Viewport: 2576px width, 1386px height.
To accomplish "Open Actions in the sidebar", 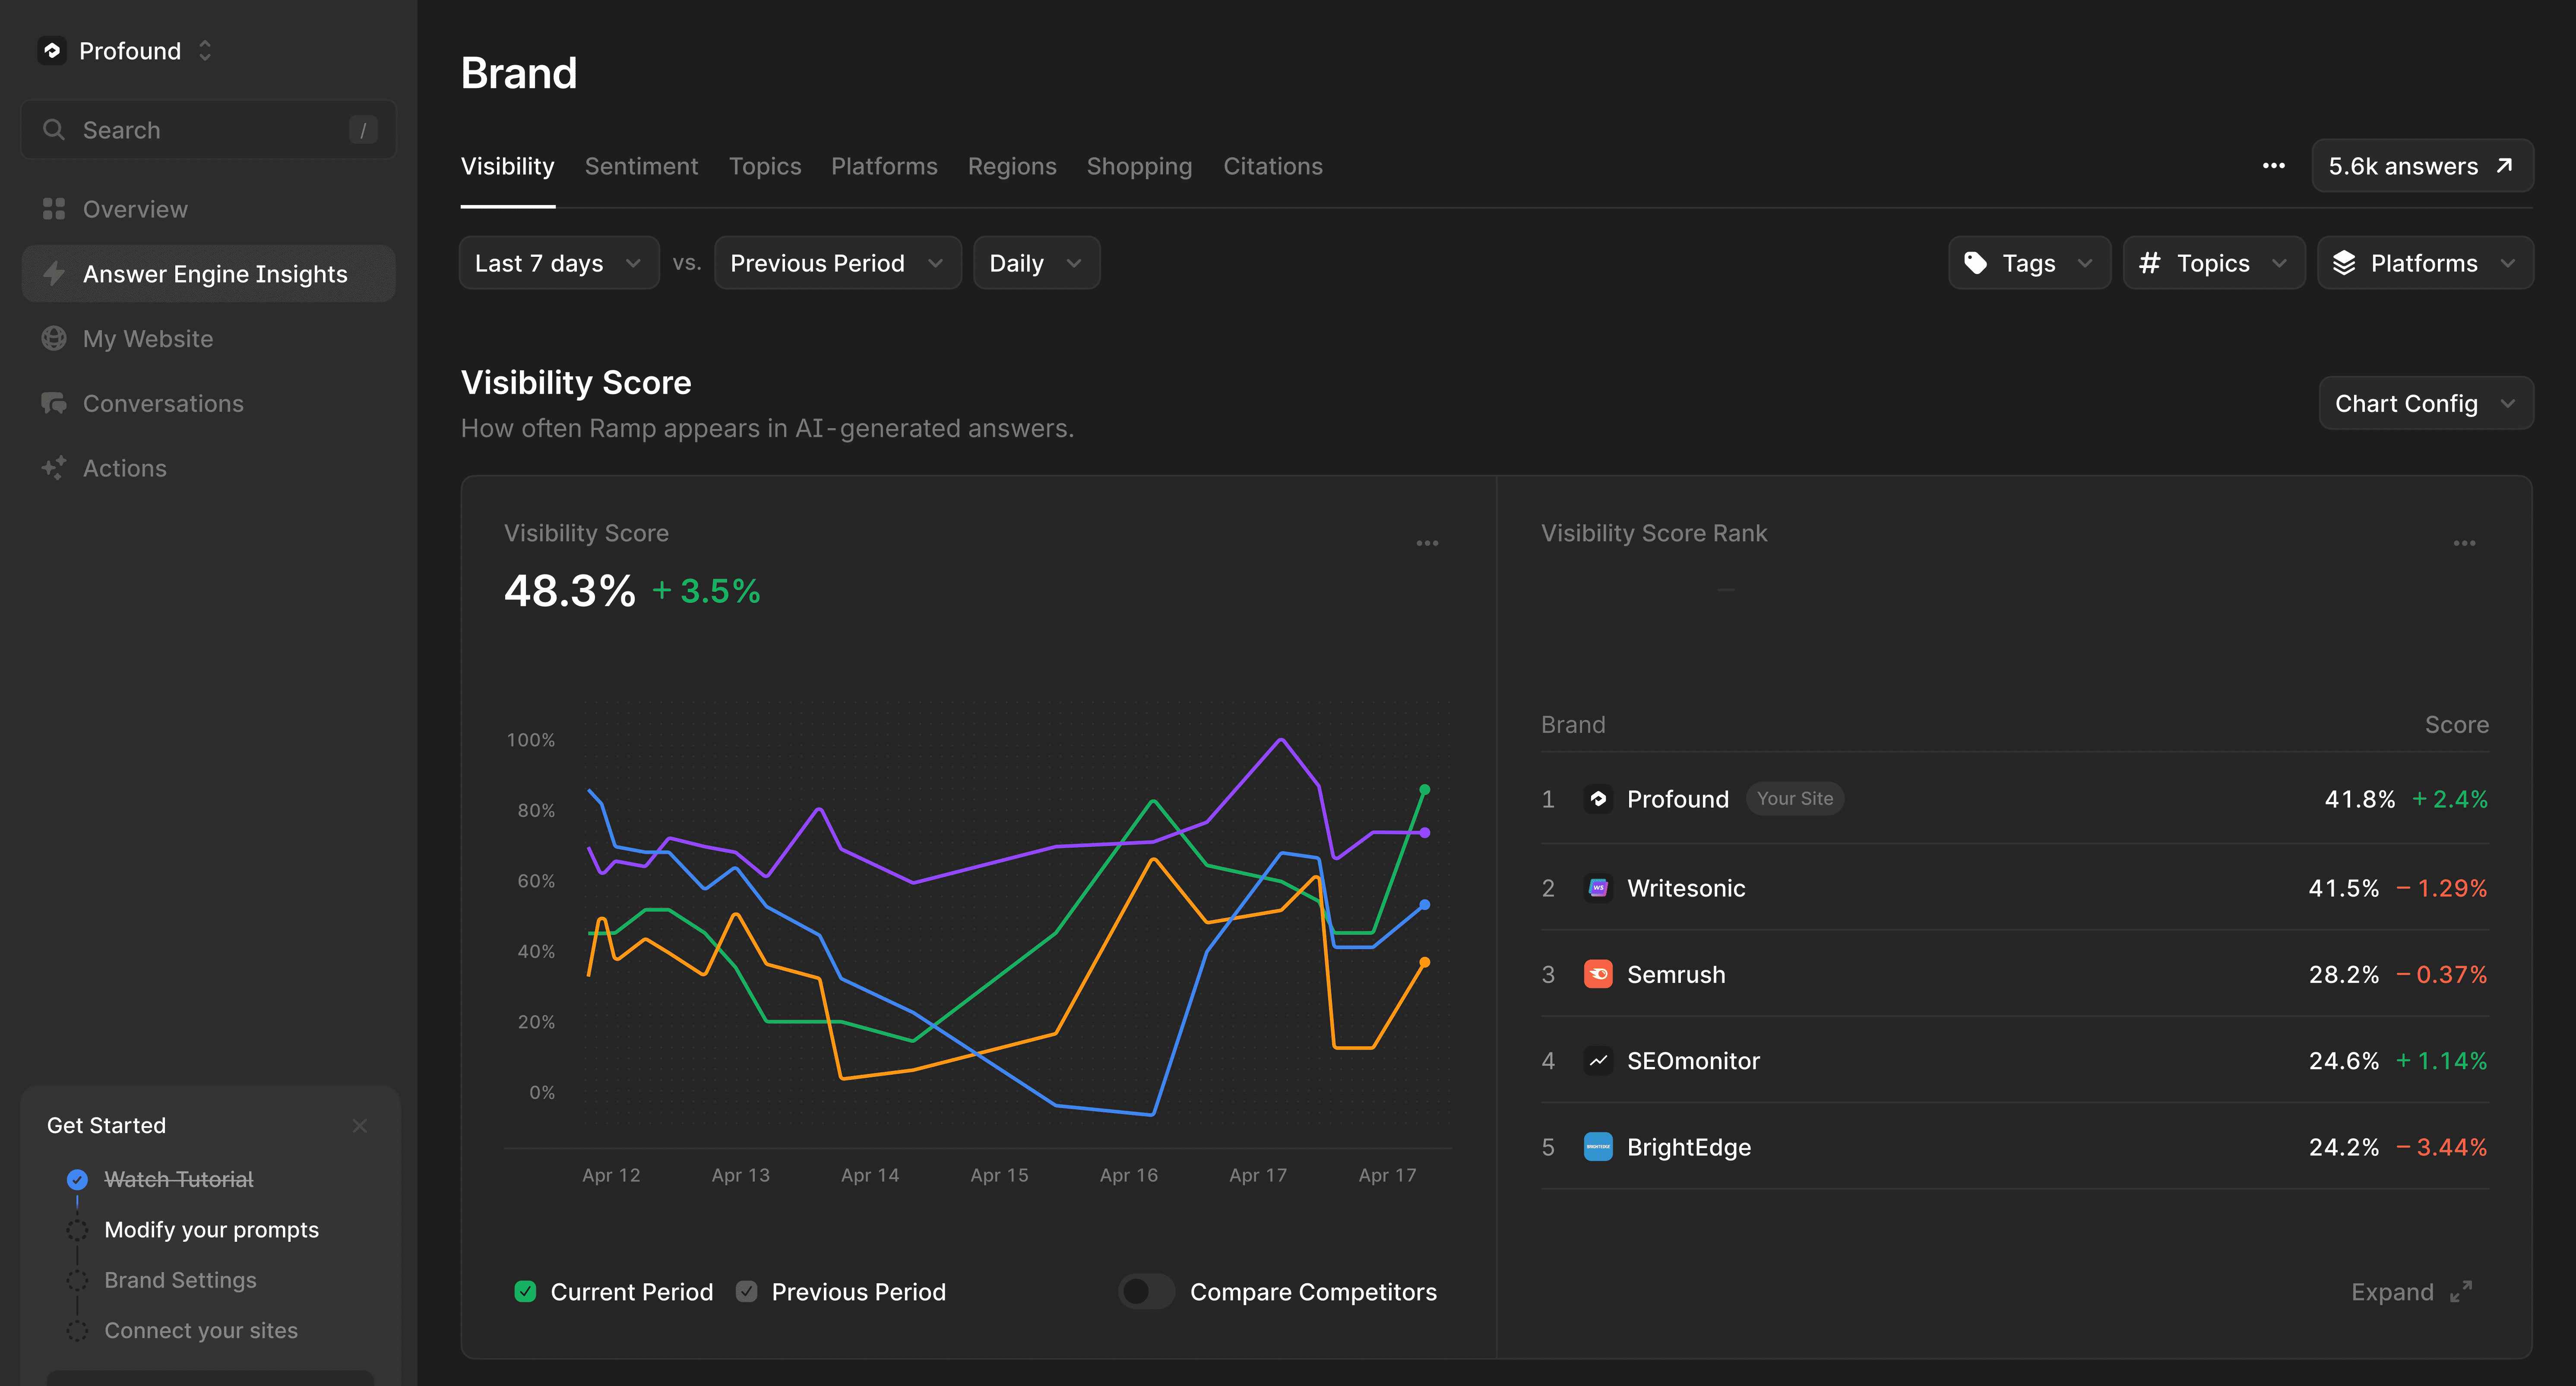I will click(208, 468).
